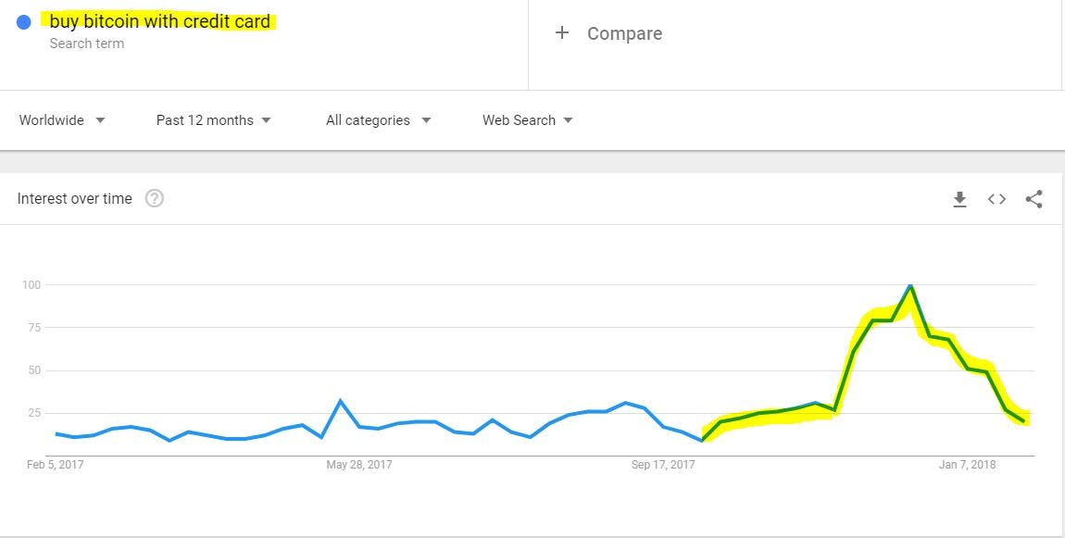Share the Interest over time chart
The height and width of the screenshot is (538, 1065).
pos(1034,199)
